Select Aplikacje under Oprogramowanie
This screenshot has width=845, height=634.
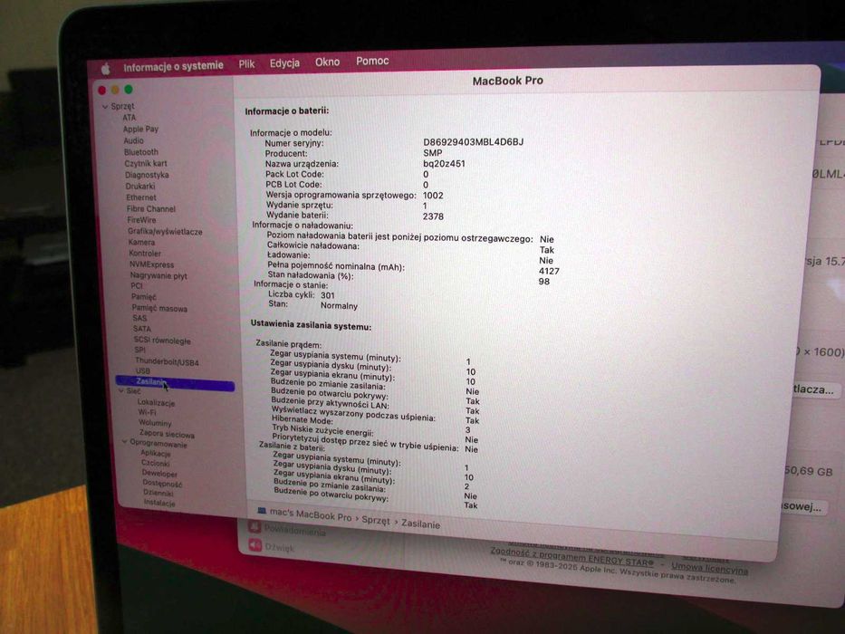point(156,454)
